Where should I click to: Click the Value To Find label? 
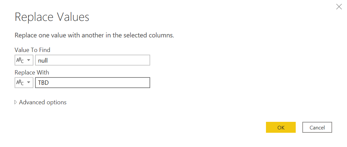(x=32, y=50)
